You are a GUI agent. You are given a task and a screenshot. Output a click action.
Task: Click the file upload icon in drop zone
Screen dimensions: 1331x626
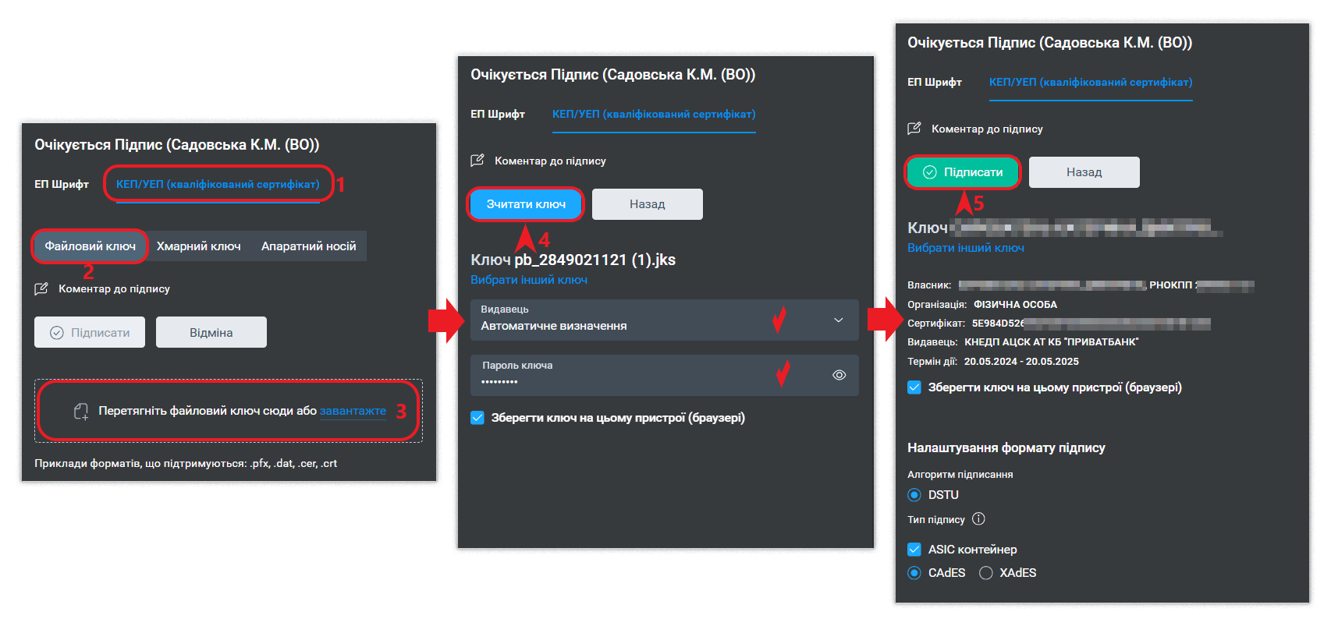coord(81,411)
